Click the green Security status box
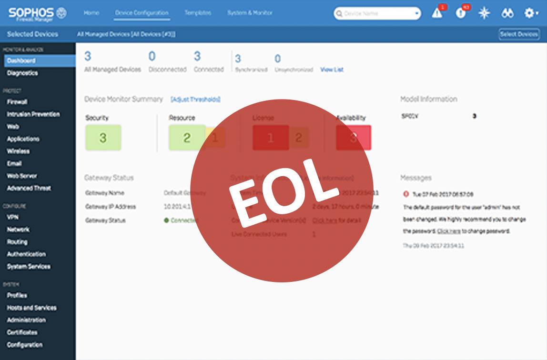The image size is (547, 360). click(103, 138)
